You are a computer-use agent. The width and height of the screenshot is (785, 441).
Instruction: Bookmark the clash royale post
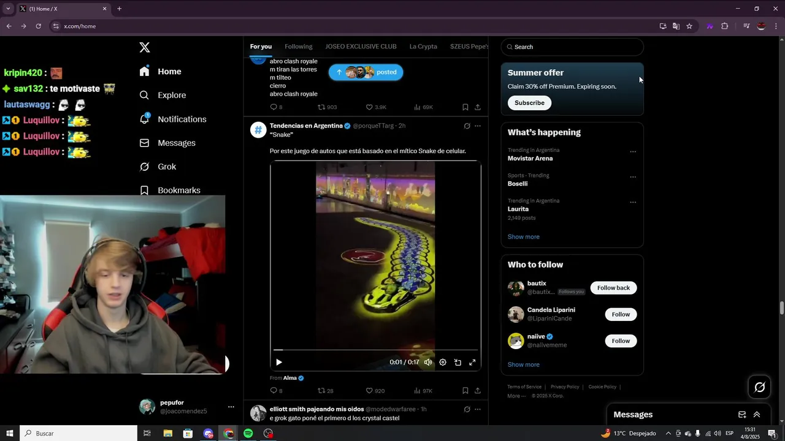click(x=465, y=107)
